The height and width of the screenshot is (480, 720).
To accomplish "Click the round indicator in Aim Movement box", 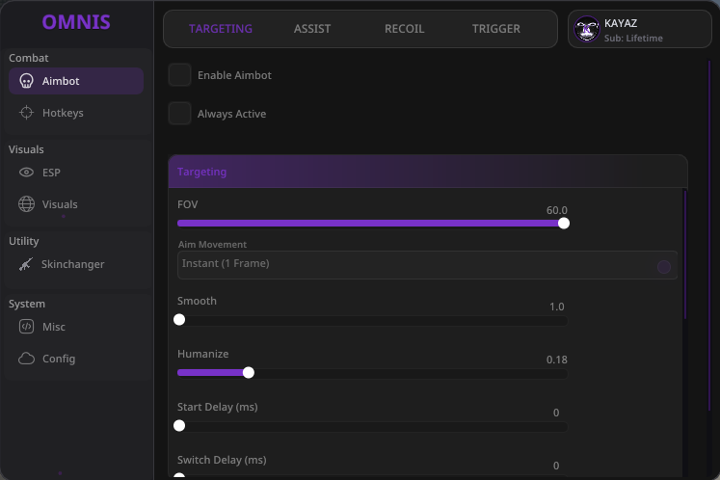I will point(663,266).
